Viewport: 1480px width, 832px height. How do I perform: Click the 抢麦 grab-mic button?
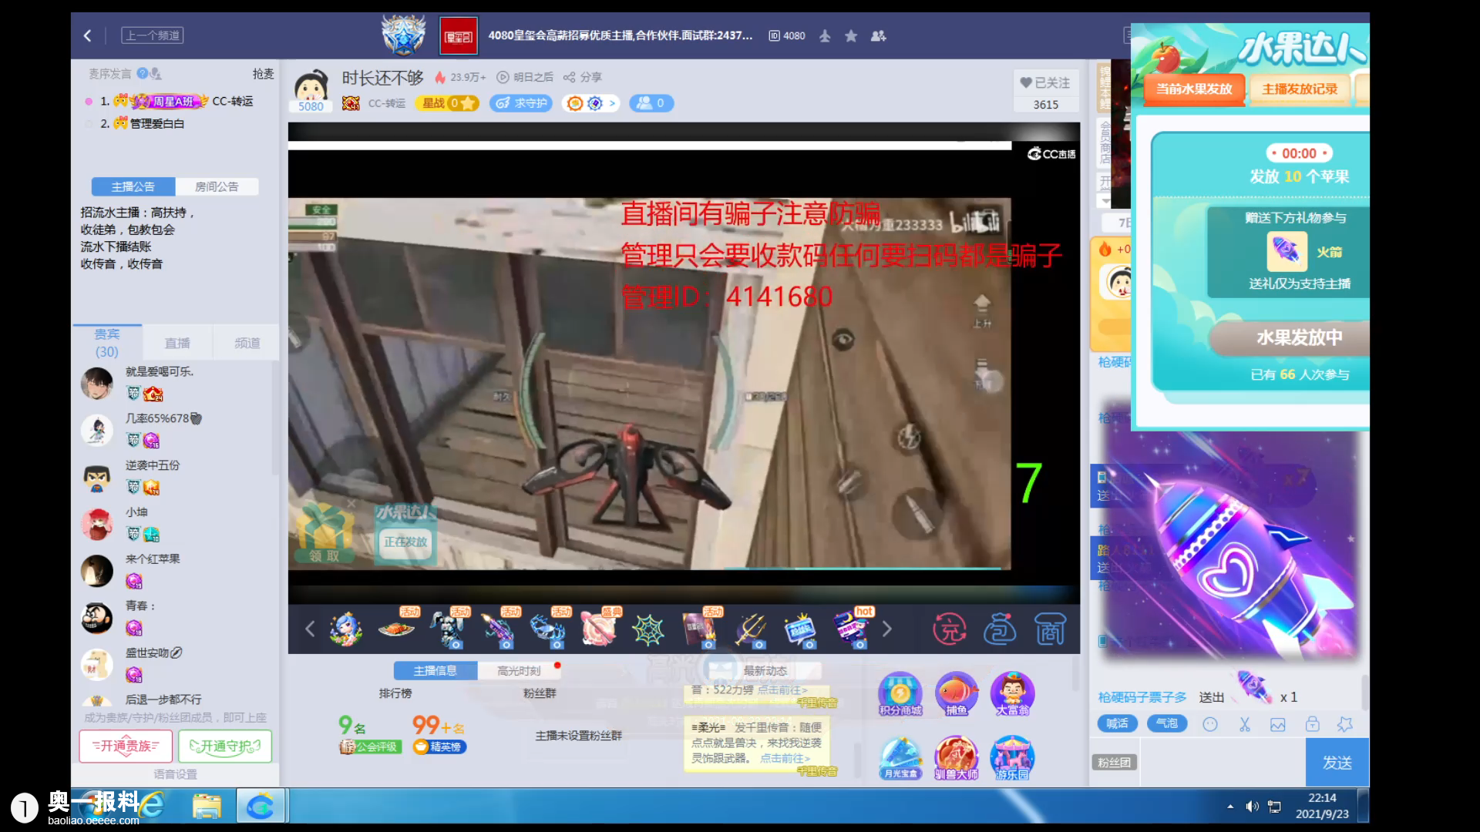tap(263, 73)
